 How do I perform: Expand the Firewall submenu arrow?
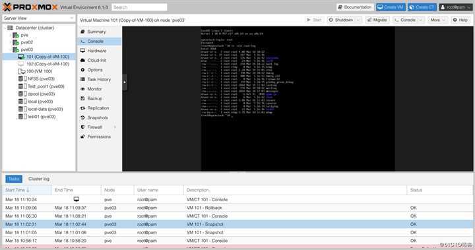[115, 127]
